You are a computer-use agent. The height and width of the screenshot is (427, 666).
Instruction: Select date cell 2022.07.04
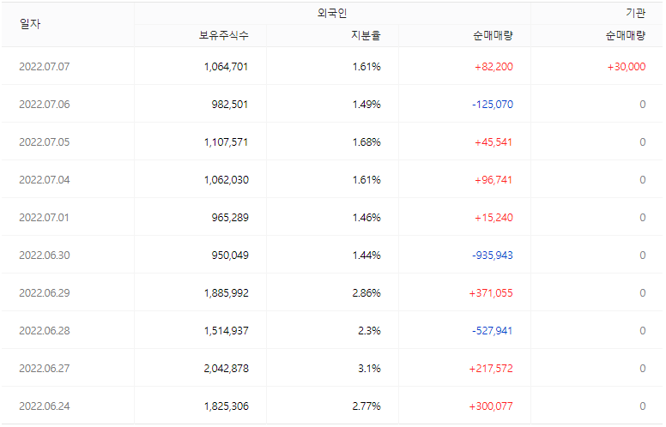pyautogui.click(x=45, y=180)
